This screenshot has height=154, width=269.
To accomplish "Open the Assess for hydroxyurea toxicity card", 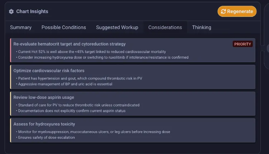I will coord(133,130).
